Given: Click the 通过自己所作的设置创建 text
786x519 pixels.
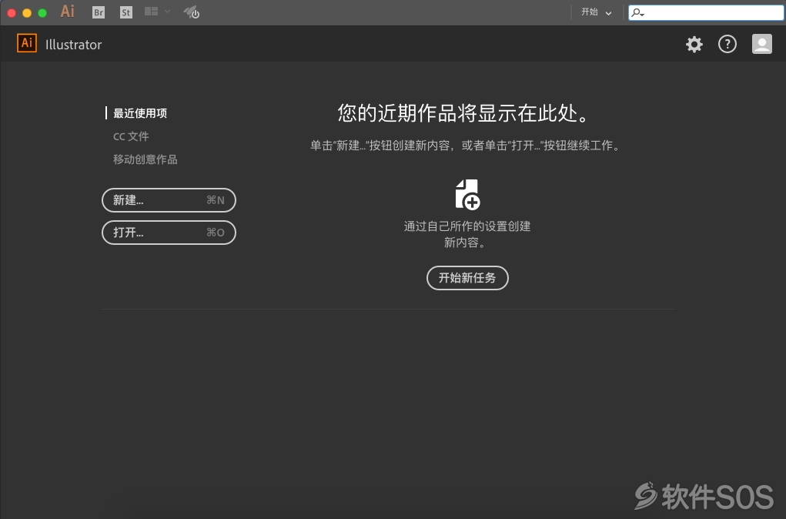Looking at the screenshot, I should point(467,226).
